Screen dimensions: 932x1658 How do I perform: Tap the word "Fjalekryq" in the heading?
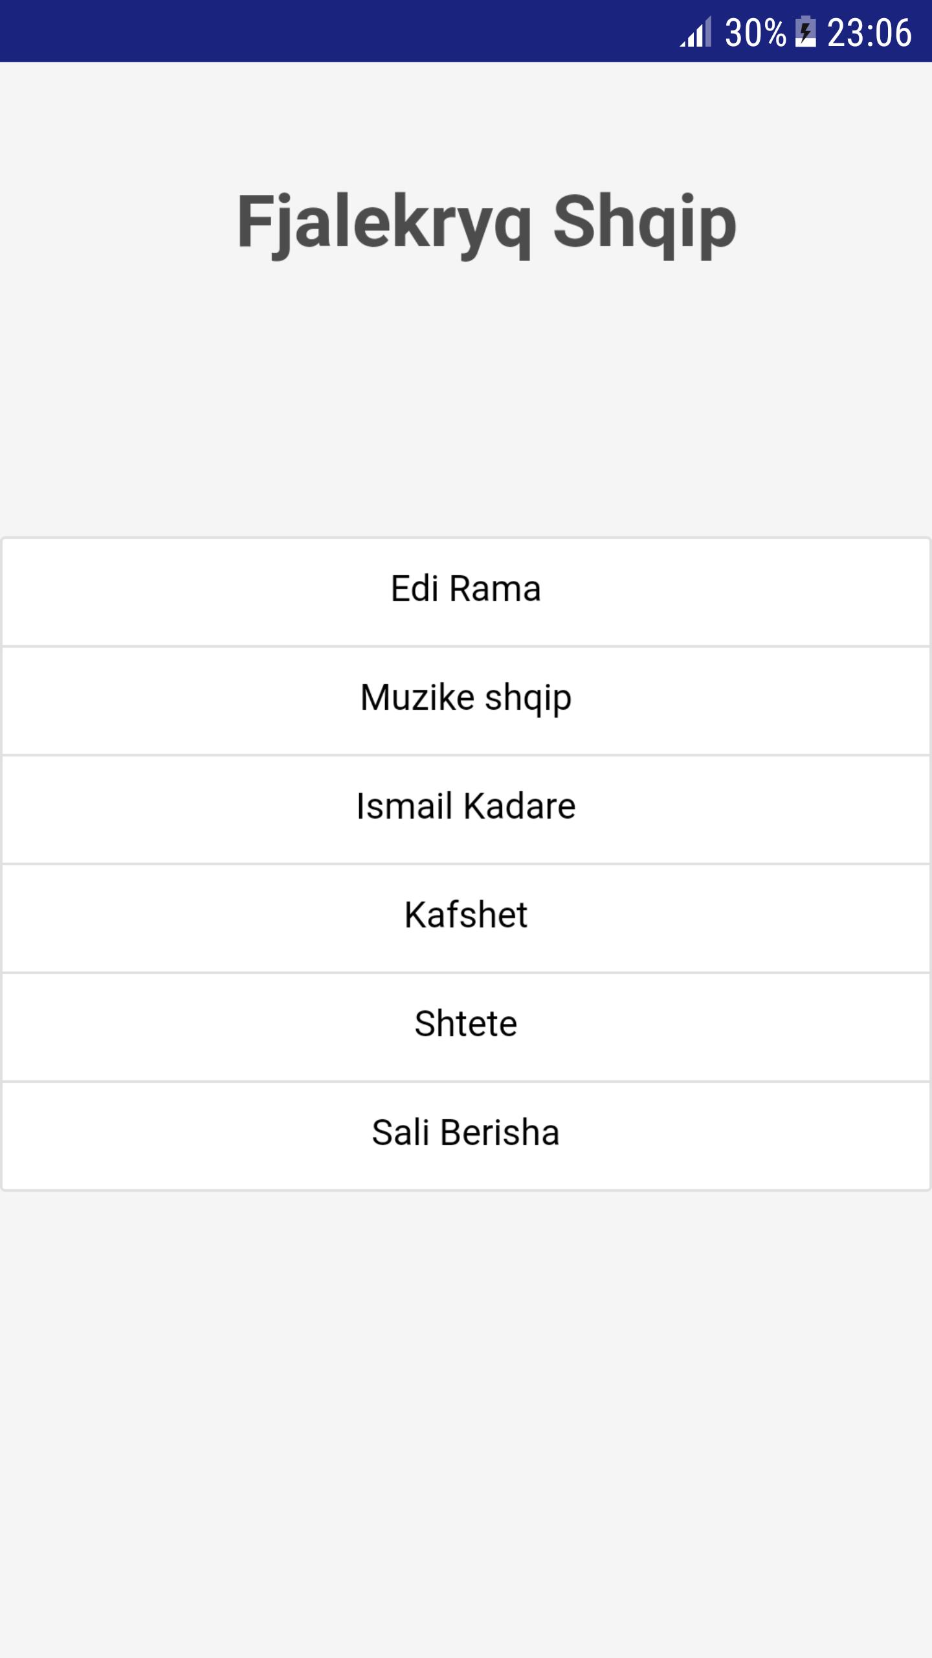point(384,222)
